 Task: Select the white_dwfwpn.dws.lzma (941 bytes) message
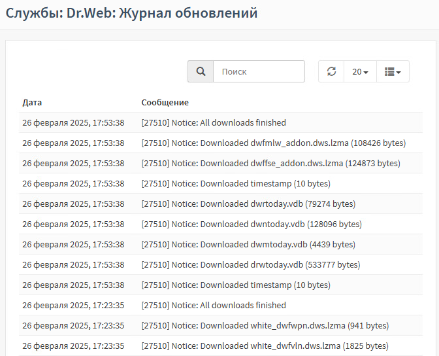pyautogui.click(x=265, y=326)
